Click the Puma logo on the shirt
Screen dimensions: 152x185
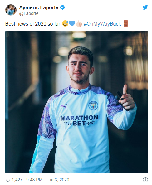64,106
